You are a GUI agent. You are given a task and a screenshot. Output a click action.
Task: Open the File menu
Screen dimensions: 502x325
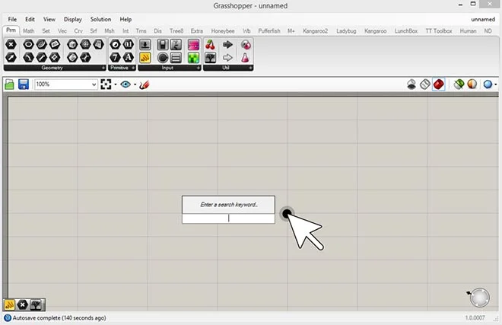[12, 19]
